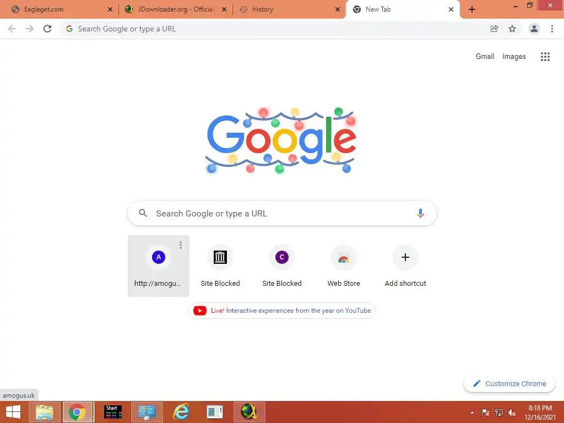Go back with the browser back arrow
Viewport: 564px width, 423px height.
click(12, 29)
